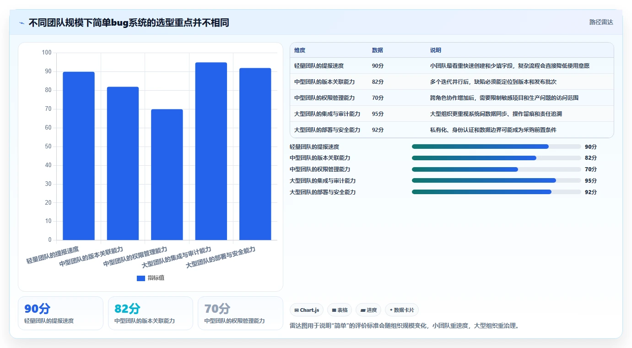The image size is (632, 348).
Task: Click the x-axis label 大型团队的部署与安全能力 under the chart
Action: (221, 258)
